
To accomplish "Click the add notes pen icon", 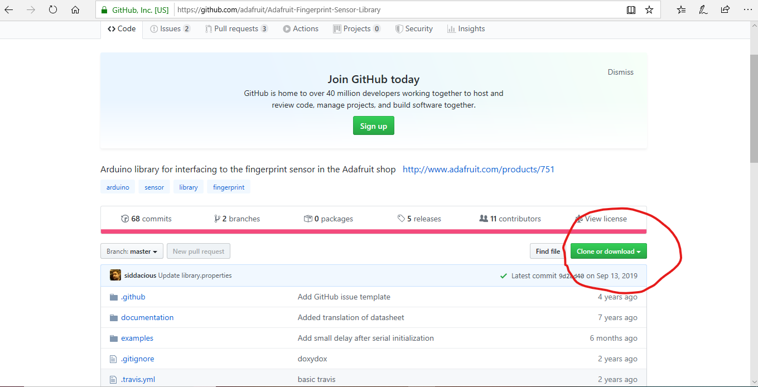I will click(x=703, y=10).
